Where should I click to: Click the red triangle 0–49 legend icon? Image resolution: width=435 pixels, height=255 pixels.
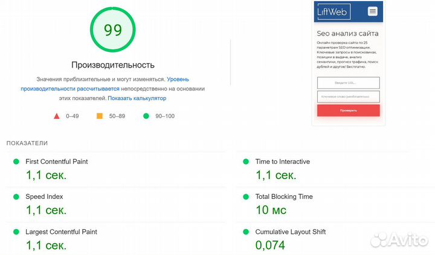(x=57, y=116)
